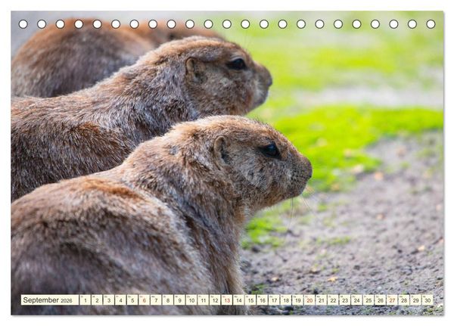This screenshot has width=454, height=326.
Task: Select day 19 in the date row
Action: [x=298, y=300]
